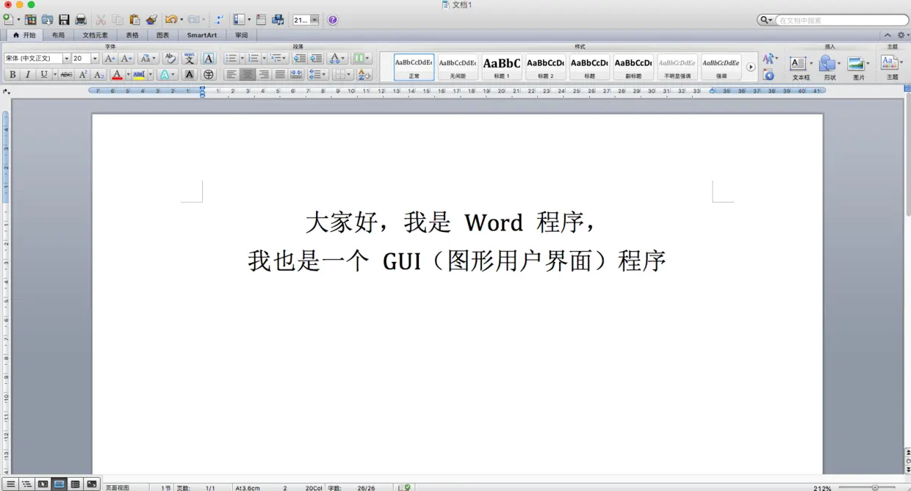Apply the 标题 2 style
This screenshot has width=911, height=491.
tap(546, 67)
